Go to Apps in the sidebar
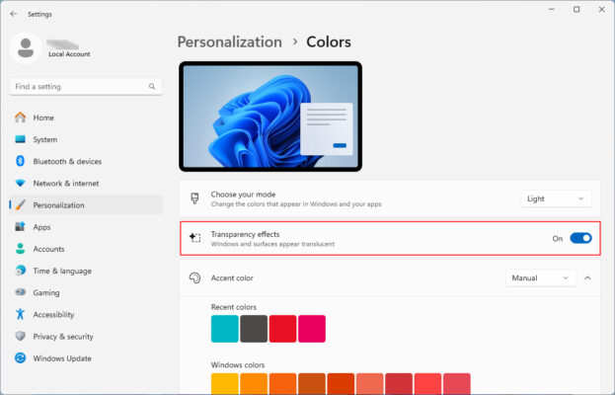The height and width of the screenshot is (395, 615). 41,227
